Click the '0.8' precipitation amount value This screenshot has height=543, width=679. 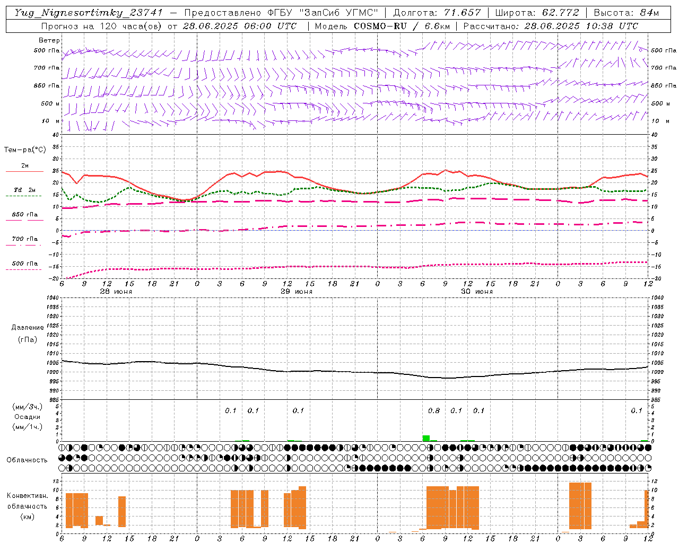click(x=434, y=410)
